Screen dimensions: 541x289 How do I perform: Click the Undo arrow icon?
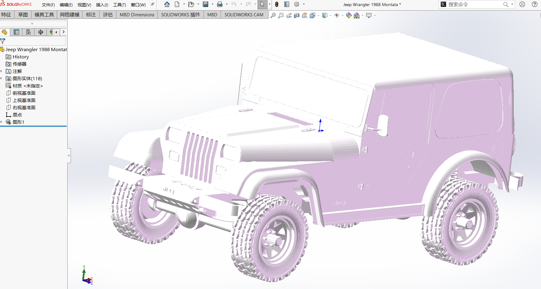pos(234,4)
